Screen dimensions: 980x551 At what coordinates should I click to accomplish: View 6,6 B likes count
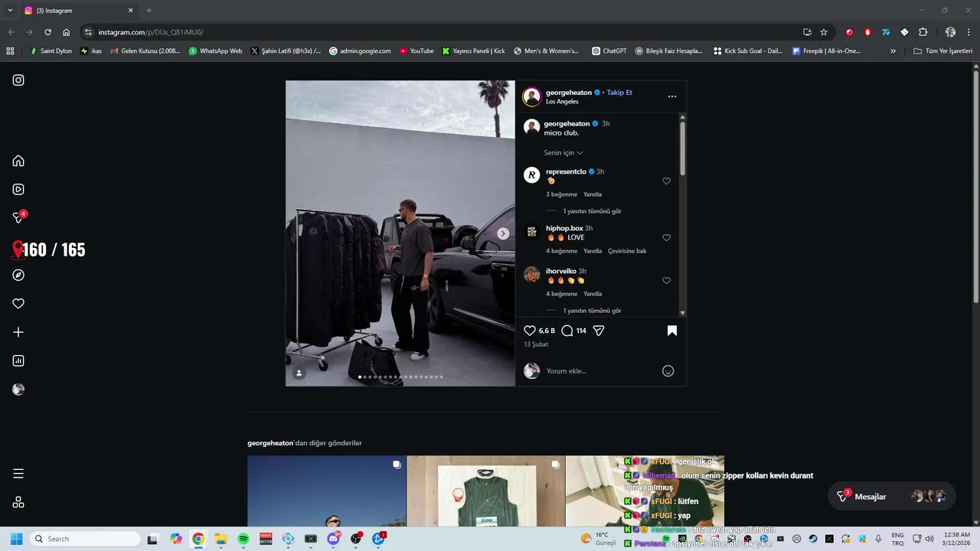pyautogui.click(x=547, y=331)
